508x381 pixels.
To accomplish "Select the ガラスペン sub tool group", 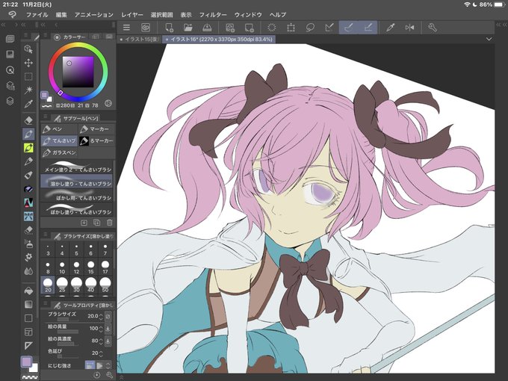I will coord(59,152).
